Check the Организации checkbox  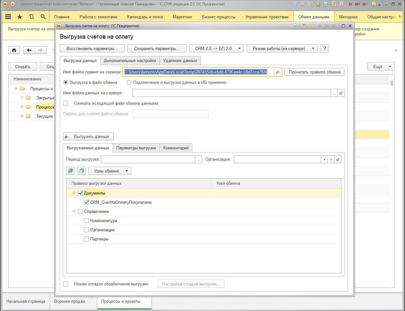pyautogui.click(x=86, y=230)
